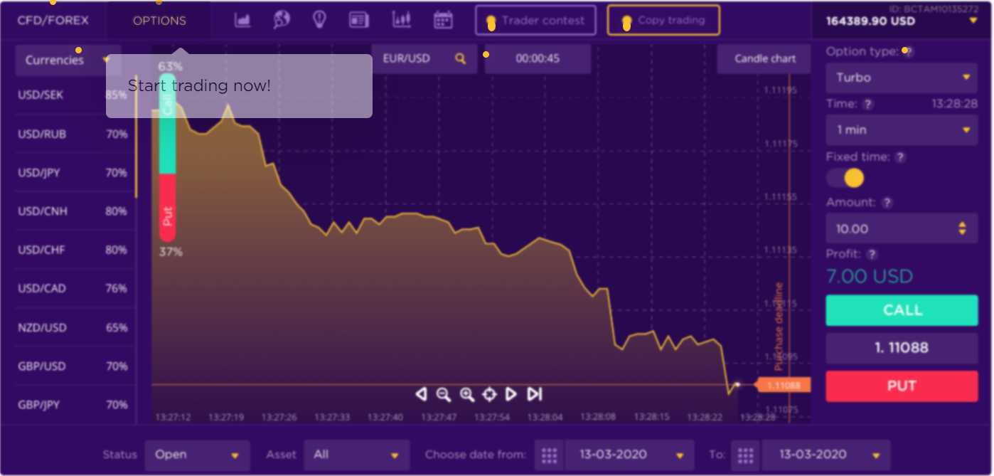The width and height of the screenshot is (994, 476).
Task: Click the EUR/USD asset search field
Action: click(424, 59)
